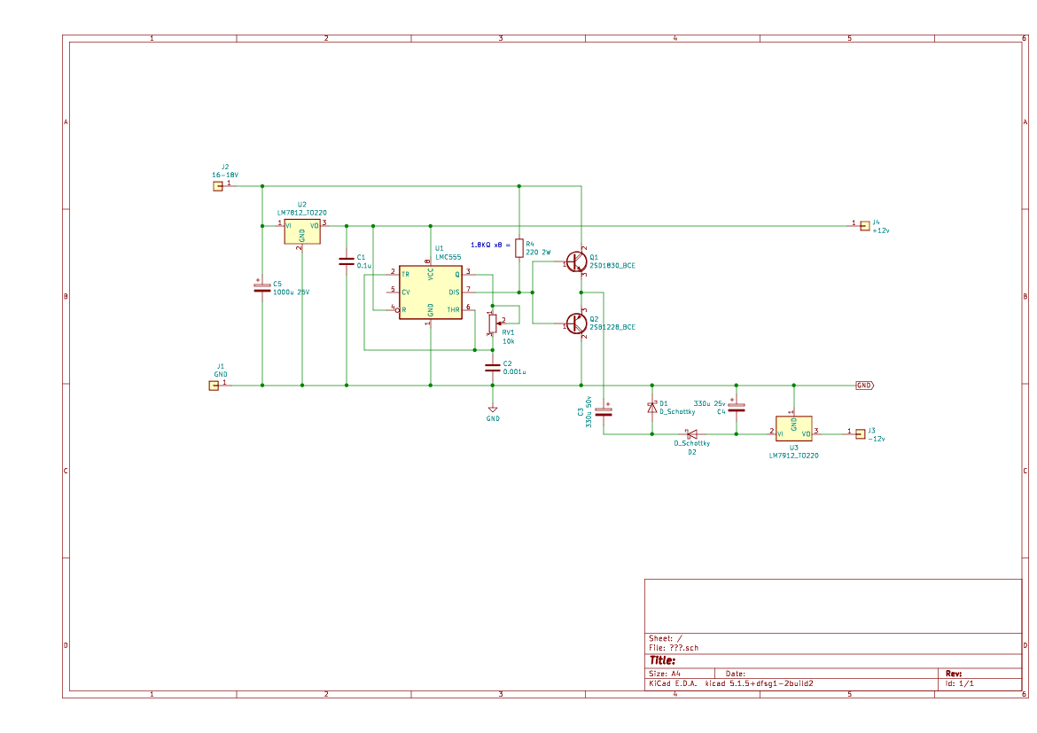Click the R4 220 2W resistor

pyautogui.click(x=519, y=248)
